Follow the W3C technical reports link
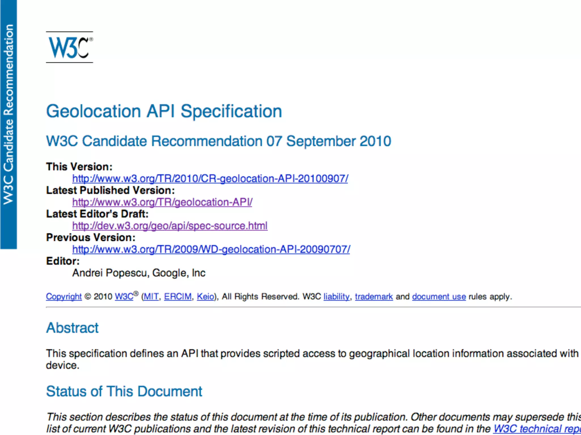 click(x=536, y=429)
